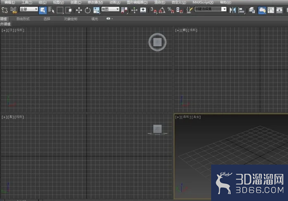Open the 创建(C) menu

76,3
